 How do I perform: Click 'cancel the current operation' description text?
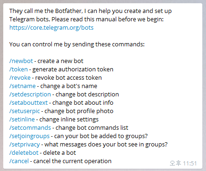(x=72, y=161)
